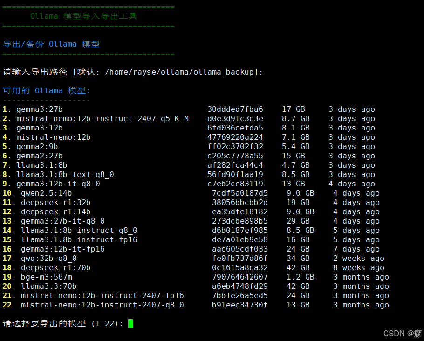Select gemma3:27b-it-q8_0 entry
The width and height of the screenshot is (424, 341).
point(63,221)
